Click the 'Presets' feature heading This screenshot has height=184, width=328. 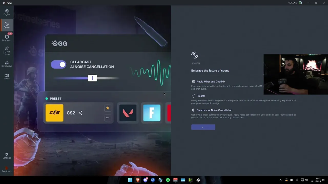pos(201,96)
